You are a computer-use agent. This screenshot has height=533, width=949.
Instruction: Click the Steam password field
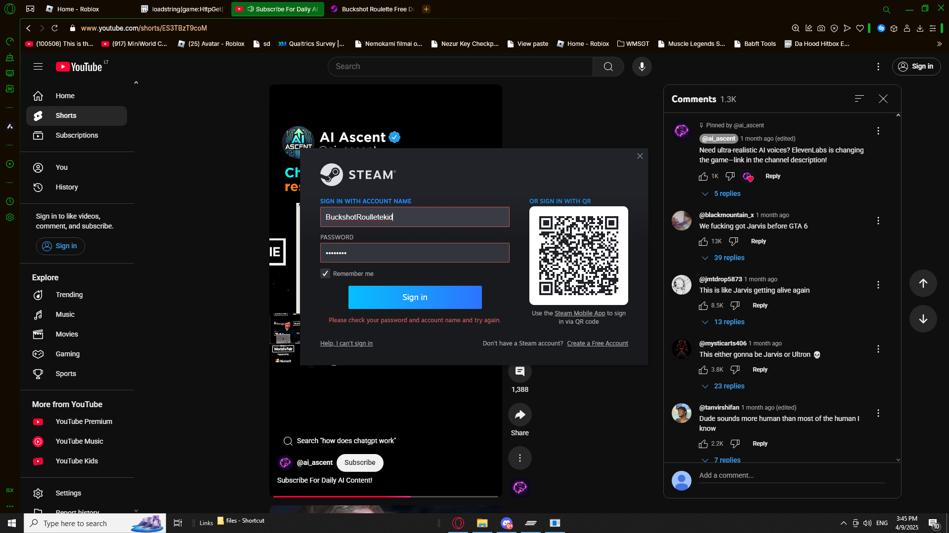(x=415, y=253)
